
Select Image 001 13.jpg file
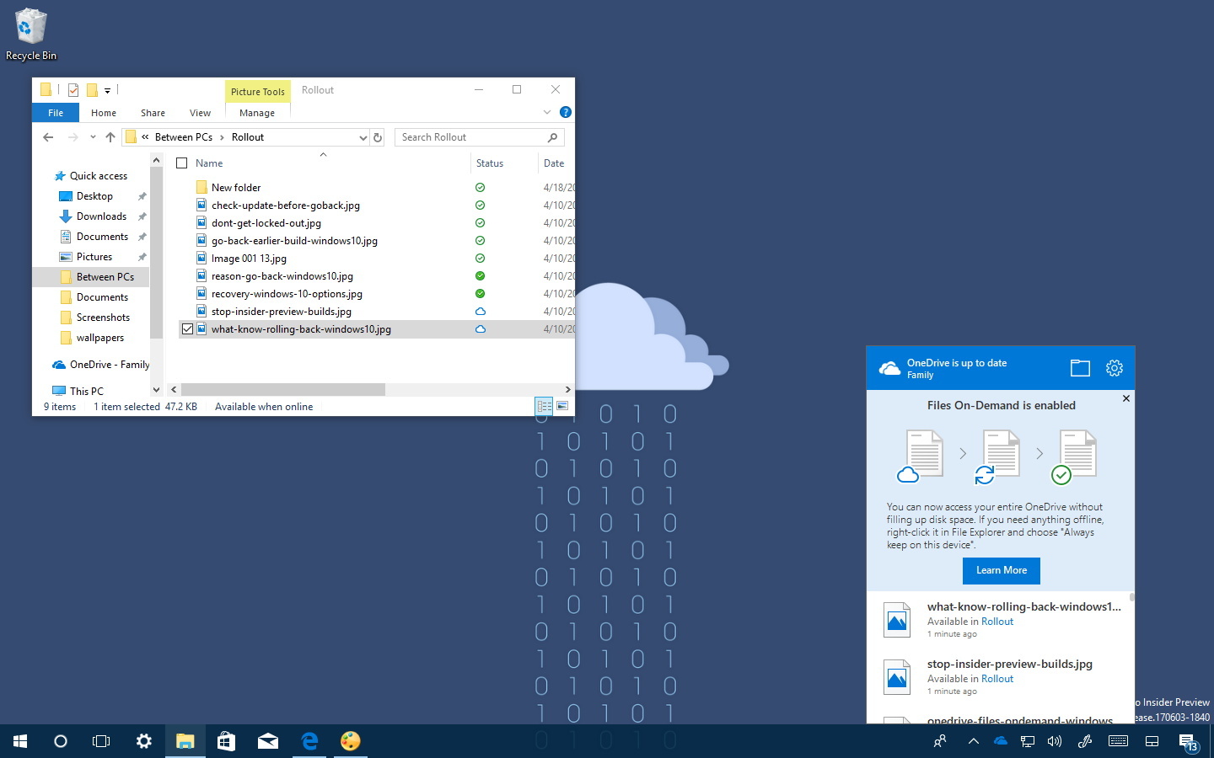pos(249,259)
